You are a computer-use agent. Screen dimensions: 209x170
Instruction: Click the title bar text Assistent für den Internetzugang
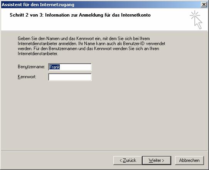click(x=38, y=5)
